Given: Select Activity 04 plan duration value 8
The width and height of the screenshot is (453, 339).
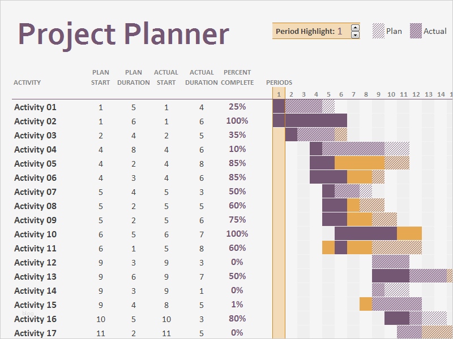Looking at the screenshot, I should pyautogui.click(x=134, y=150).
